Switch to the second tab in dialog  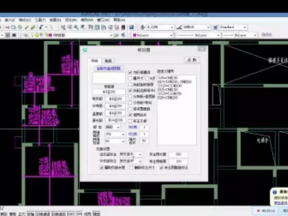point(108,61)
